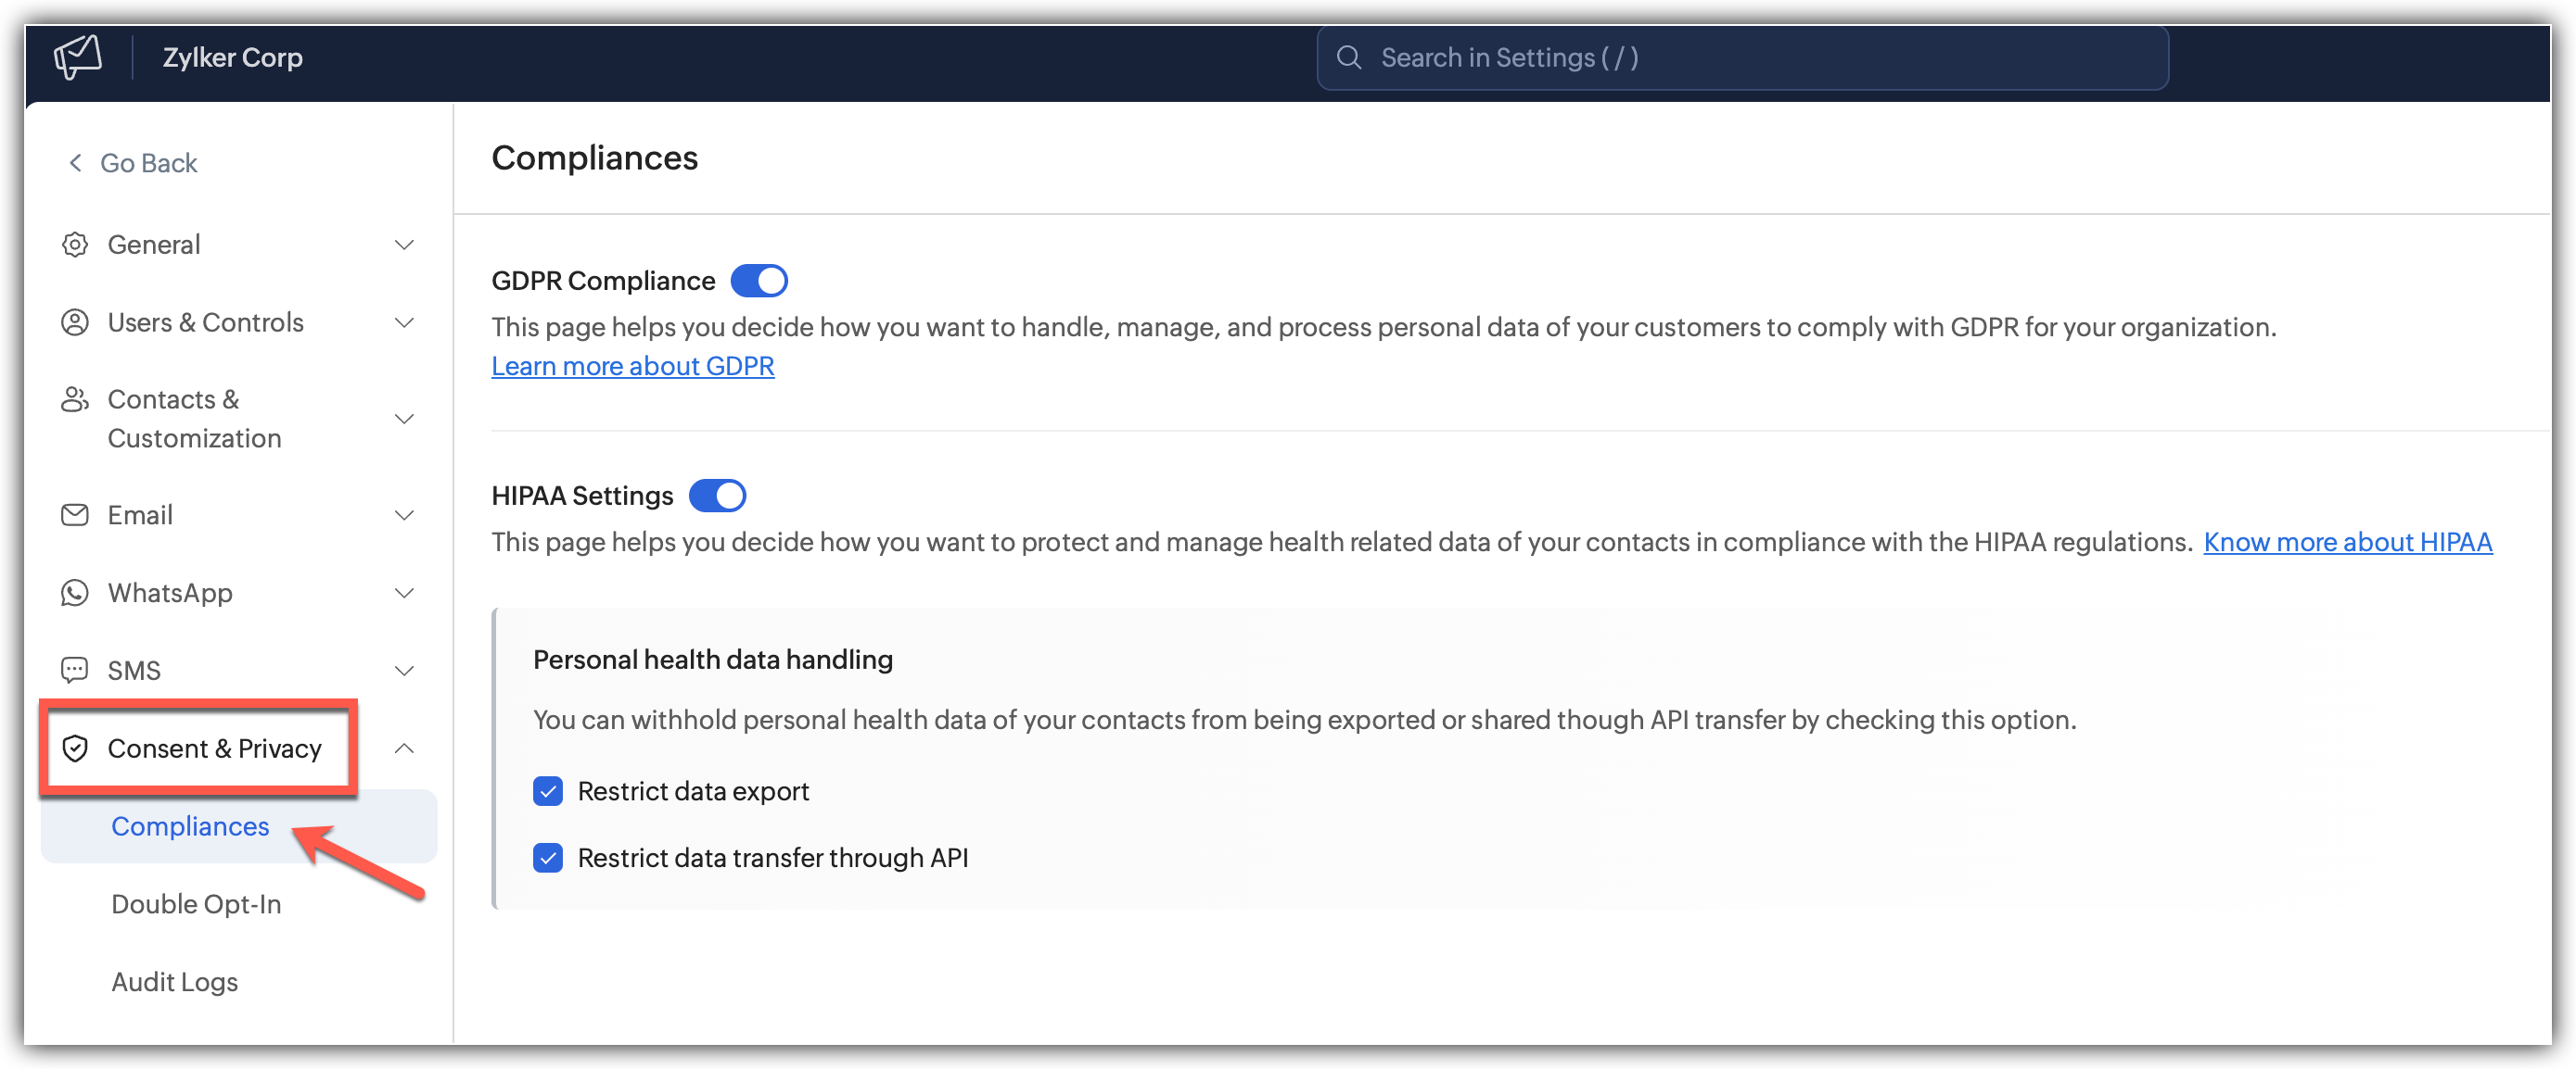
Task: Collapse the Consent & Privacy chevron
Action: click(404, 748)
